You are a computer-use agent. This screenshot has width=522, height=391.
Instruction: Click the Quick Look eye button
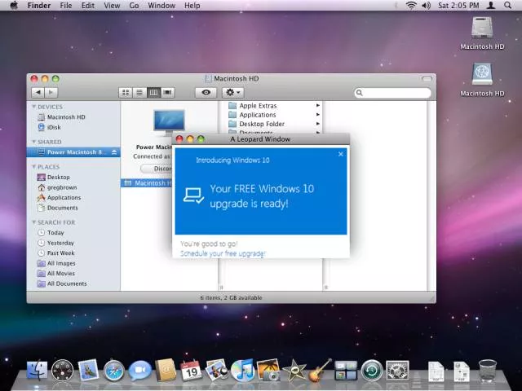point(206,93)
